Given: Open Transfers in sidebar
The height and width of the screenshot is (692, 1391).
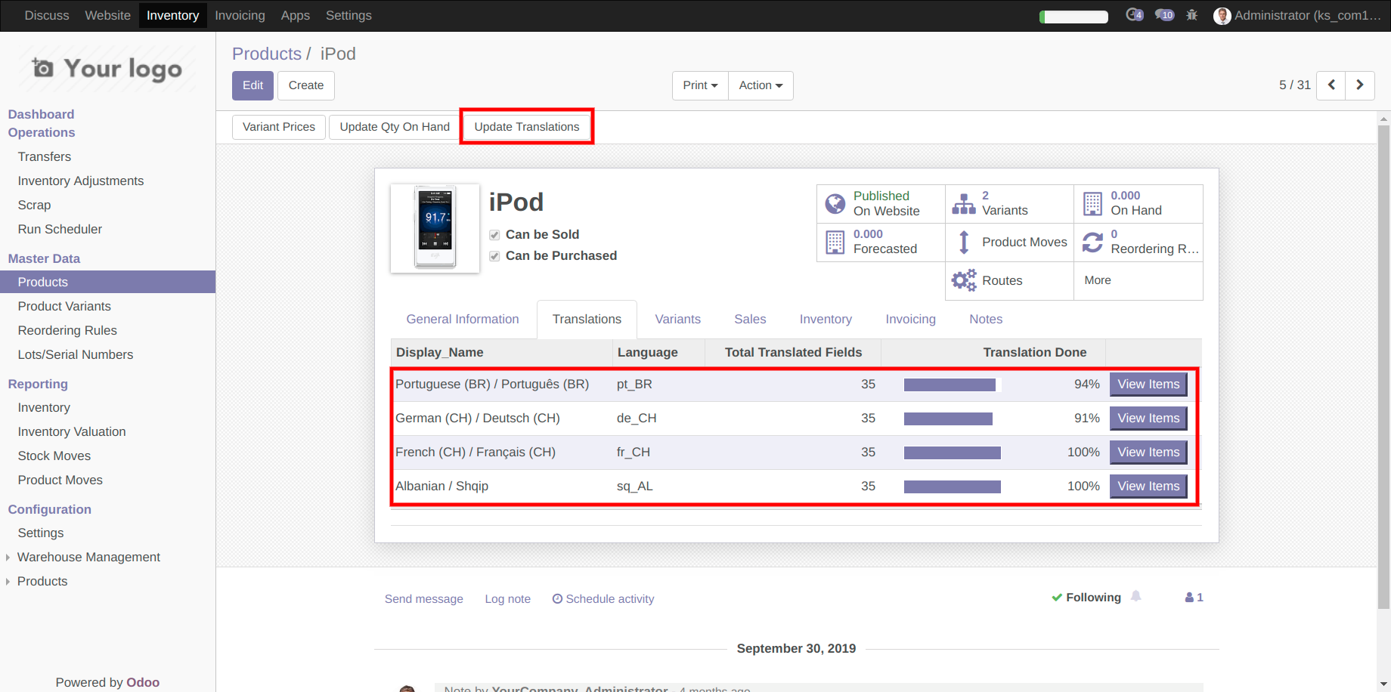Looking at the screenshot, I should click(45, 156).
